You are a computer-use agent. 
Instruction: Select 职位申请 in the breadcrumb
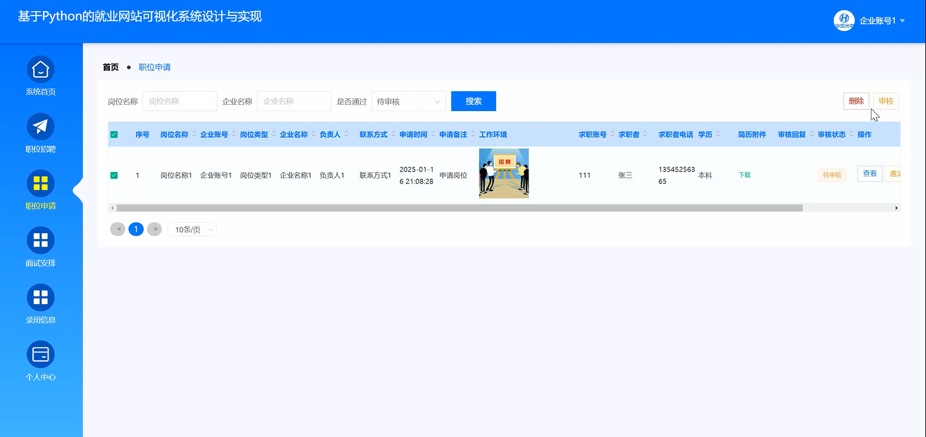pyautogui.click(x=155, y=67)
